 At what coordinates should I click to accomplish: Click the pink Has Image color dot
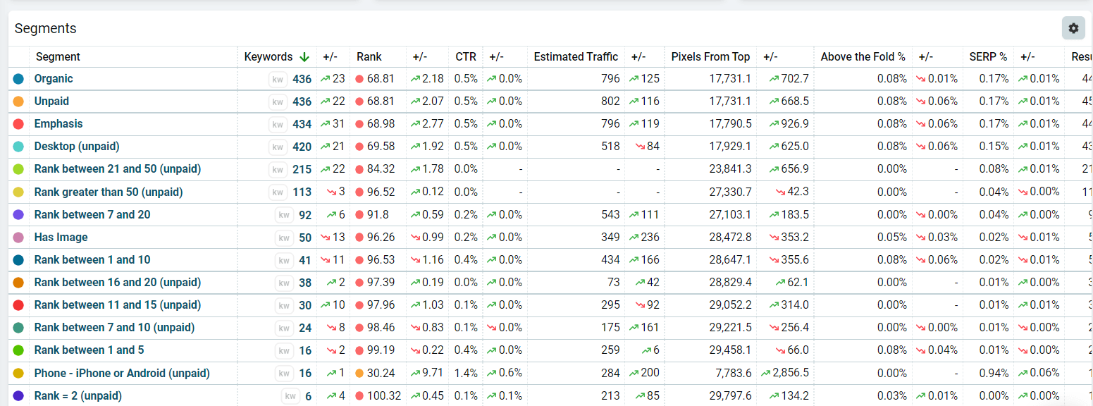click(18, 238)
